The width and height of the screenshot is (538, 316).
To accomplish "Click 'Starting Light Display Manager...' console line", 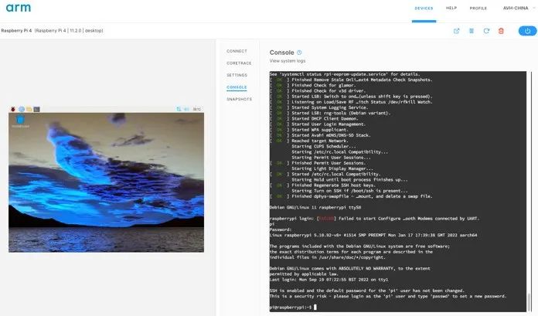I will [x=332, y=168].
